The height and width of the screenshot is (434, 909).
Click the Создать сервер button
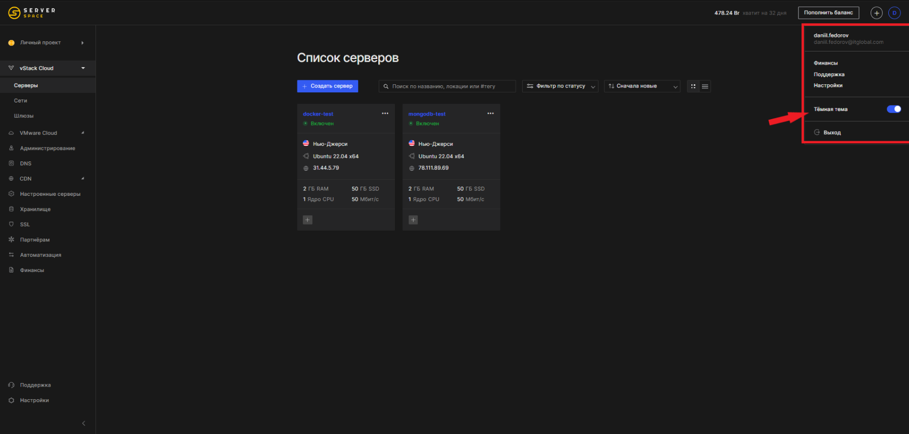[x=327, y=86]
